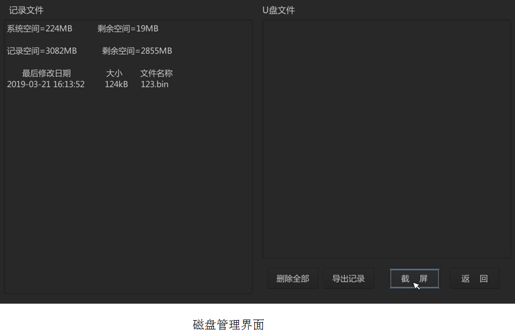Click the 大小 column header
Screen dimensions: 515x336
coord(114,73)
